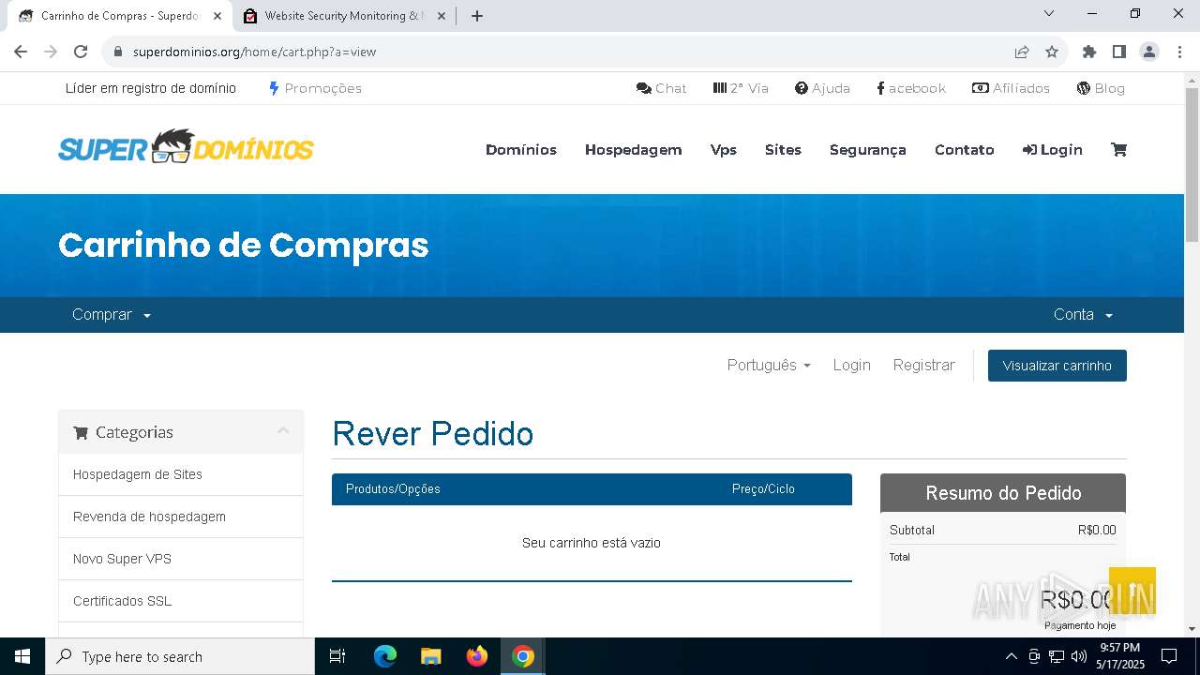1200x675 pixels.
Task: Expand the Comprar dropdown
Action: click(x=112, y=315)
